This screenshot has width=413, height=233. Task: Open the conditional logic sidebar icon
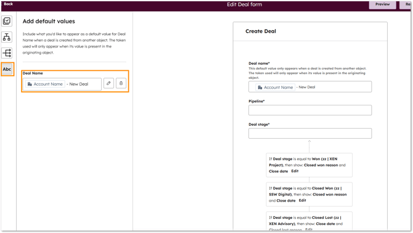(7, 53)
